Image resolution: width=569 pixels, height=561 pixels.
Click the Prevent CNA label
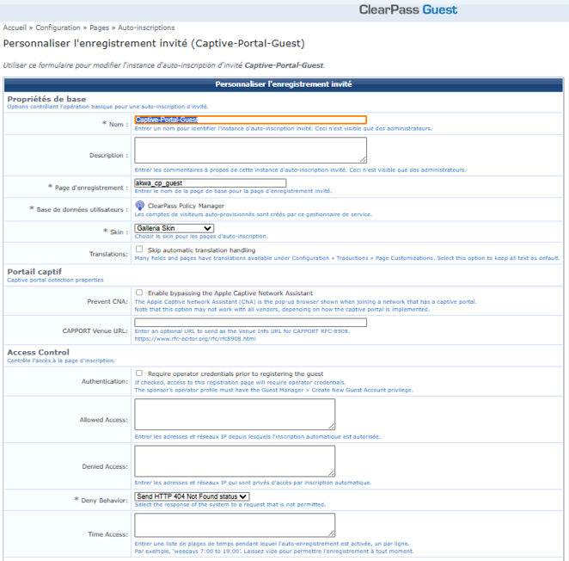[x=107, y=301]
